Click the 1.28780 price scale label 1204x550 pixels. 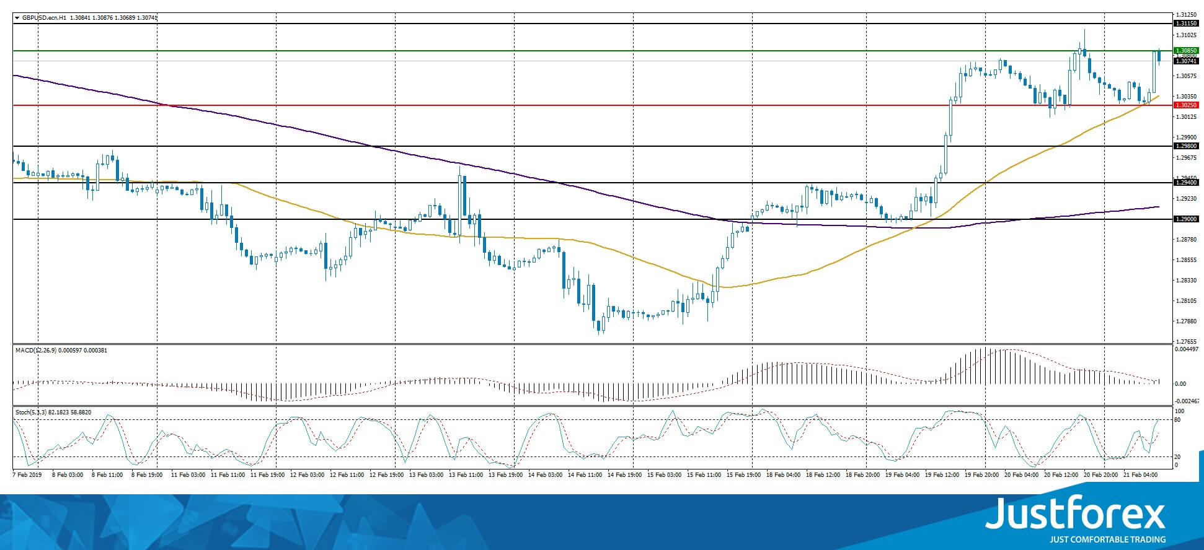pos(1185,240)
